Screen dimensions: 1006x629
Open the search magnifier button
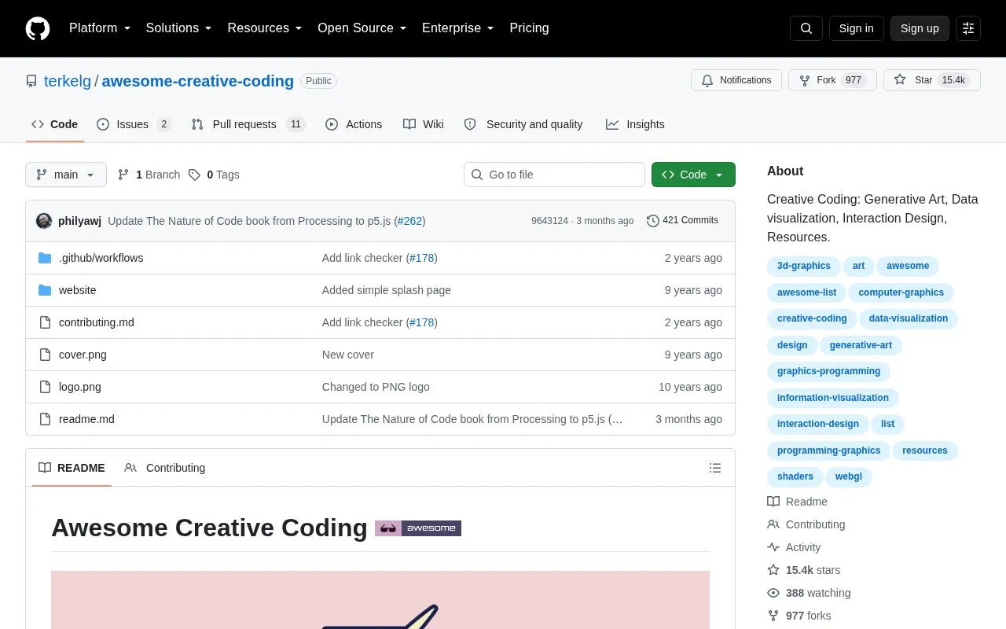806,28
